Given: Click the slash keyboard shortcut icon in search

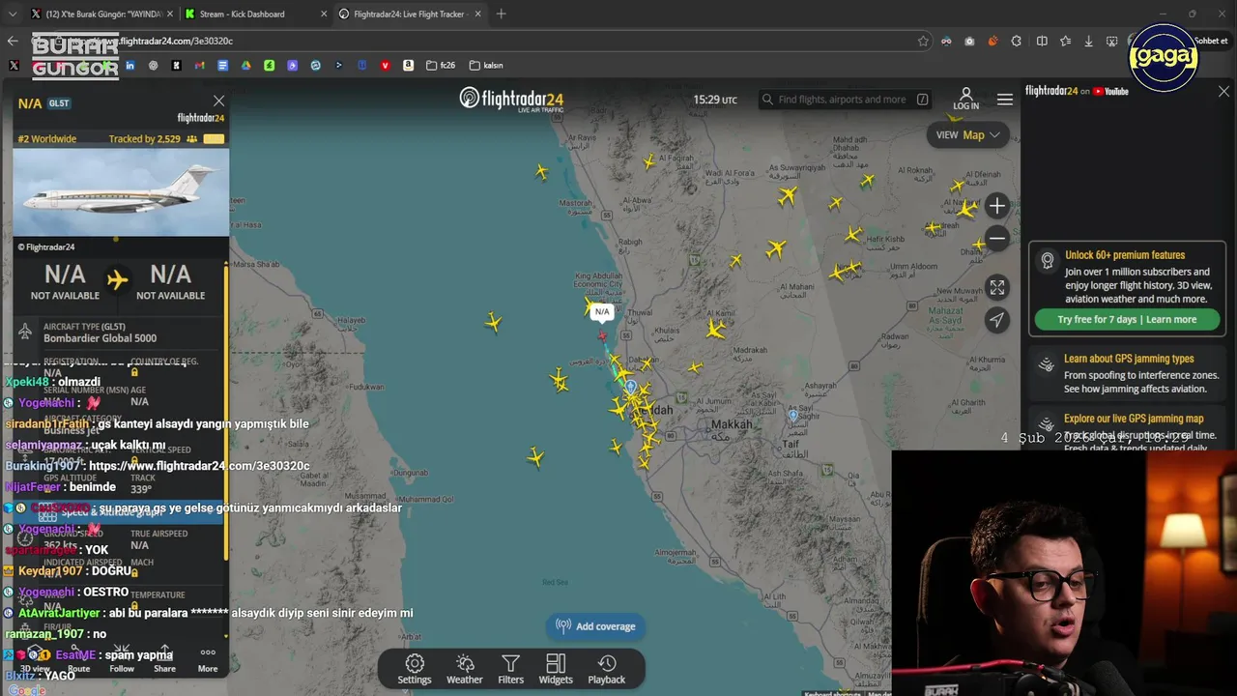Looking at the screenshot, I should click(923, 100).
